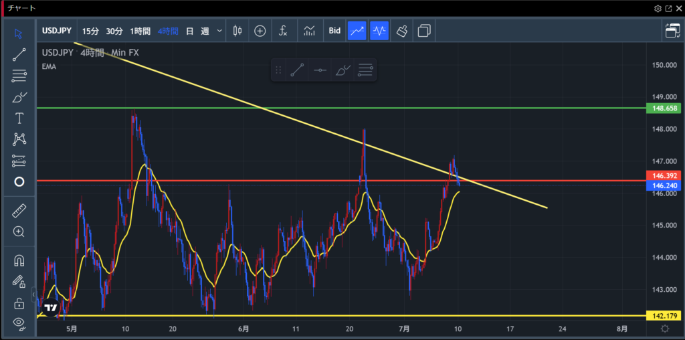Switch to the 1時間 timeframe
This screenshot has height=340, width=685.
[140, 31]
